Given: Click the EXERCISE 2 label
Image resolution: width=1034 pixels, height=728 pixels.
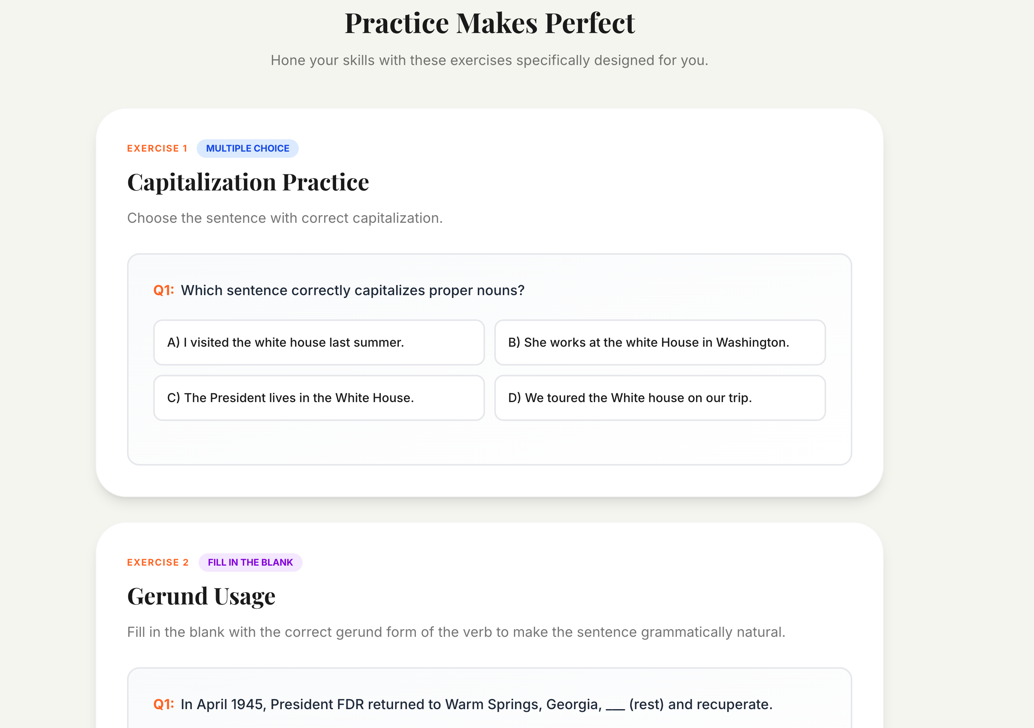Looking at the screenshot, I should coord(157,562).
